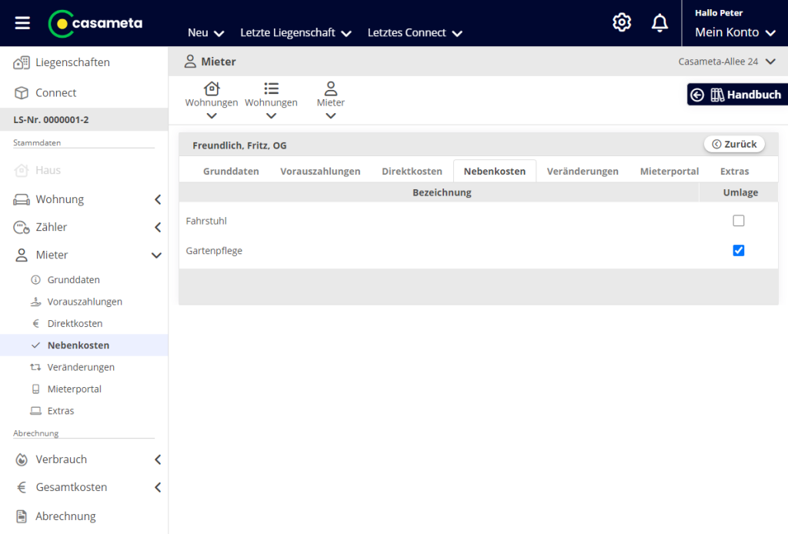Click the Handbuch back arrow icon

[697, 95]
